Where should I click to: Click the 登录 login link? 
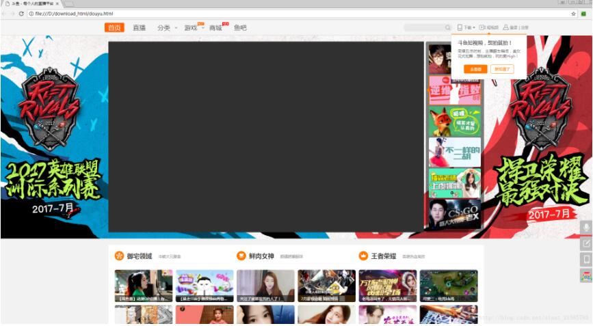pyautogui.click(x=513, y=27)
